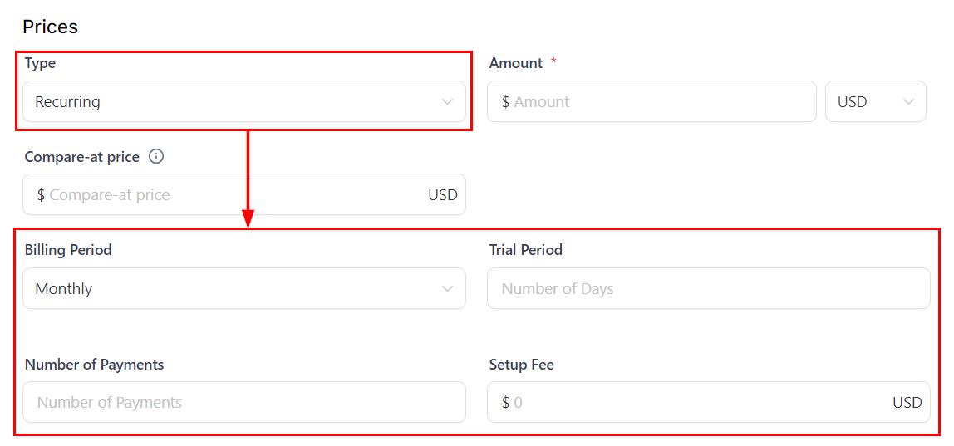The width and height of the screenshot is (954, 446).
Task: Expand the Billing Period dropdown set to Monthly
Action: point(233,289)
